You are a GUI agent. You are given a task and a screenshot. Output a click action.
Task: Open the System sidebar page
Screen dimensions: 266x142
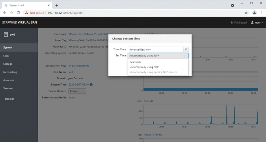(x=19, y=47)
